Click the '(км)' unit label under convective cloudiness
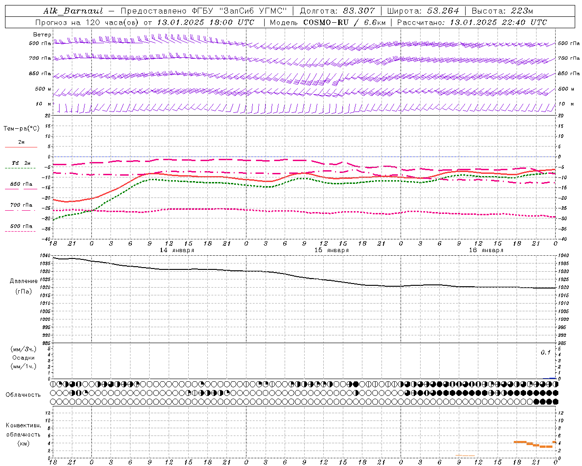The width and height of the screenshot is (582, 466). 24,443
